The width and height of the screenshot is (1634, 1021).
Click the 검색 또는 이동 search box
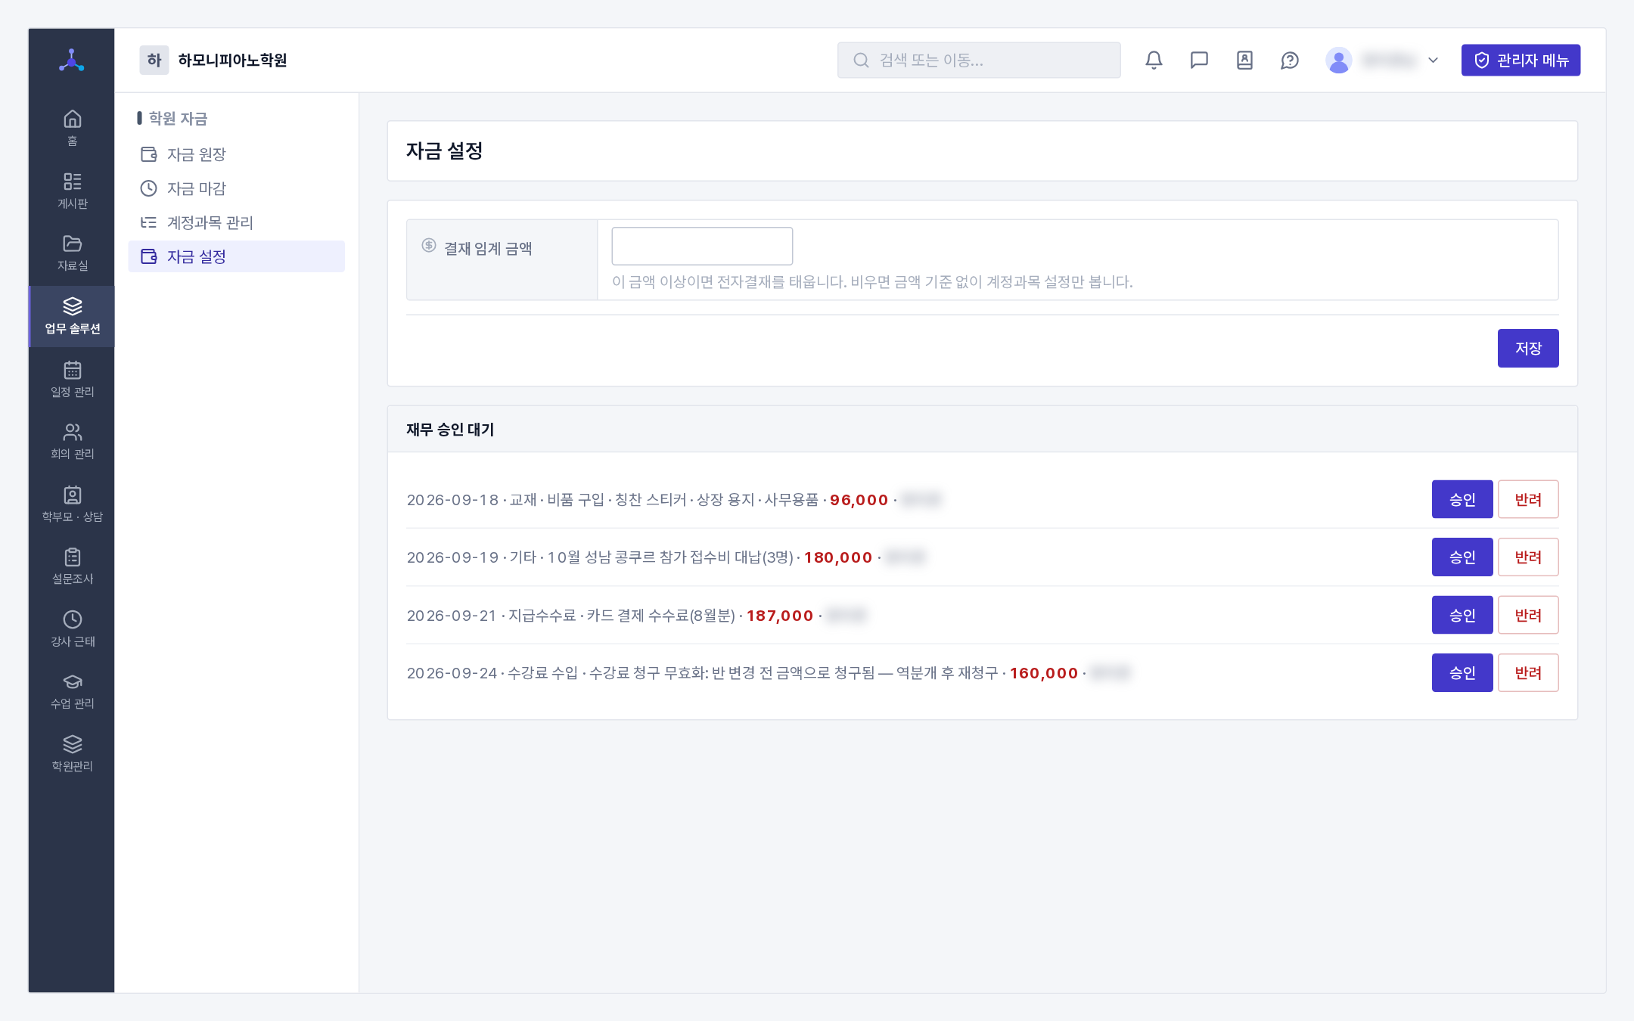pos(979,60)
